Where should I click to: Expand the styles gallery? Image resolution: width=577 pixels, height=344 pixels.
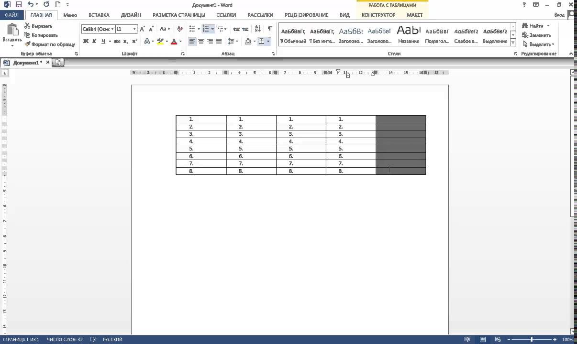(x=513, y=43)
